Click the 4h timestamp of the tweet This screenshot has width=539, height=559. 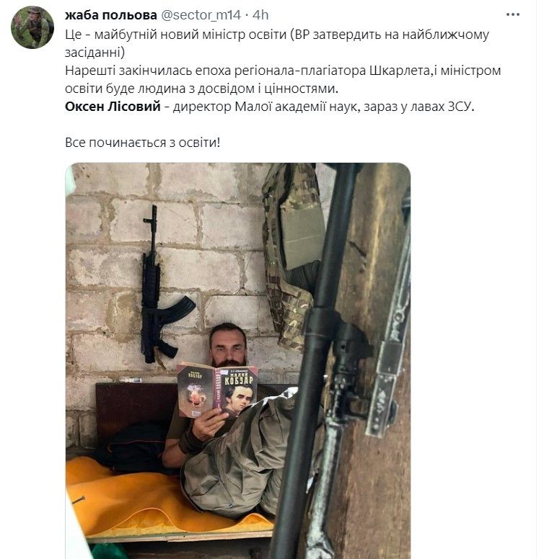pos(260,15)
